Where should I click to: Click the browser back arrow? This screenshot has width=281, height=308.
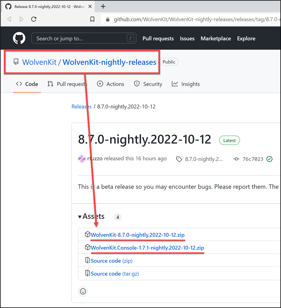[9, 19]
